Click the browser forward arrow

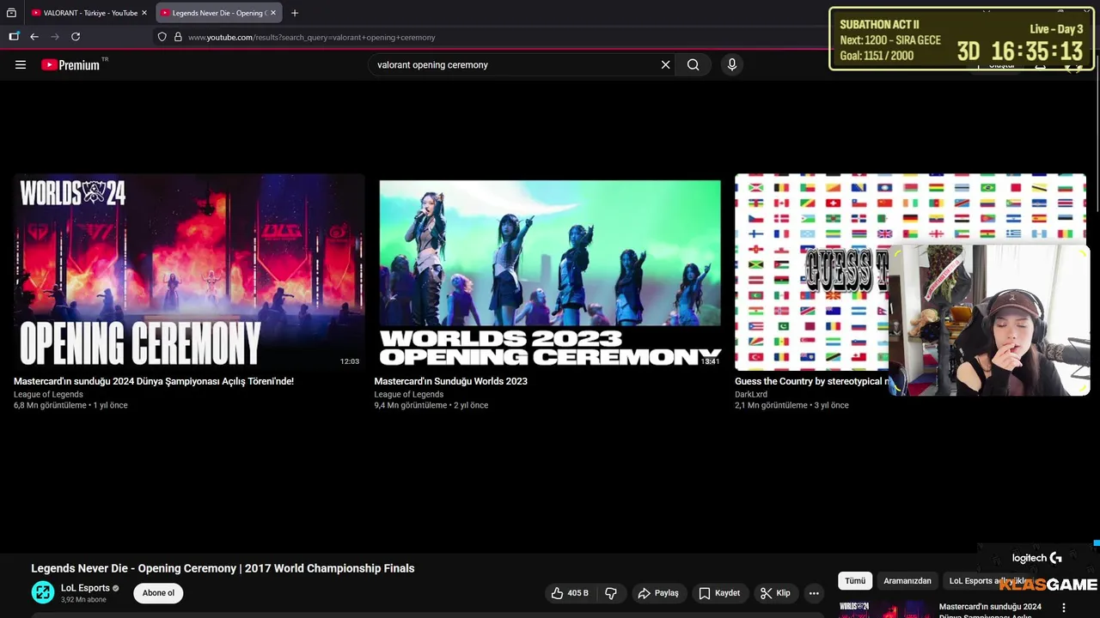pos(55,37)
